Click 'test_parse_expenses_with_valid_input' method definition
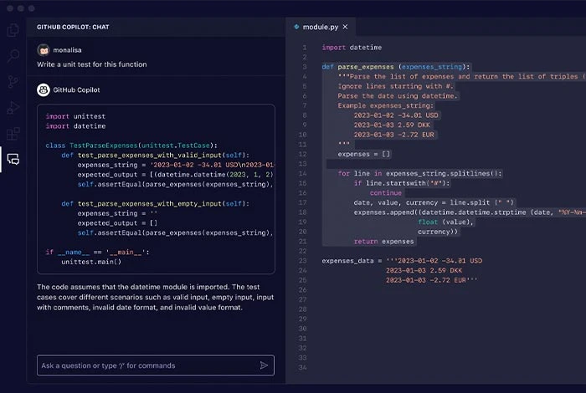Image resolution: width=586 pixels, height=393 pixels. pos(155,156)
